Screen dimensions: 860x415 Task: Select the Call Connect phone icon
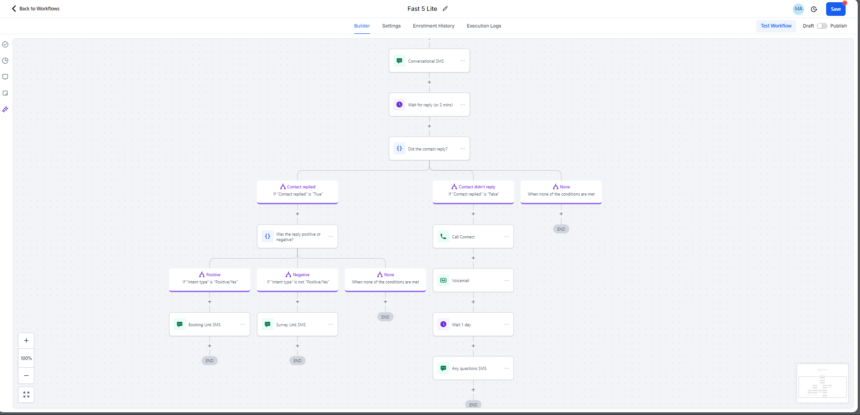tap(444, 237)
